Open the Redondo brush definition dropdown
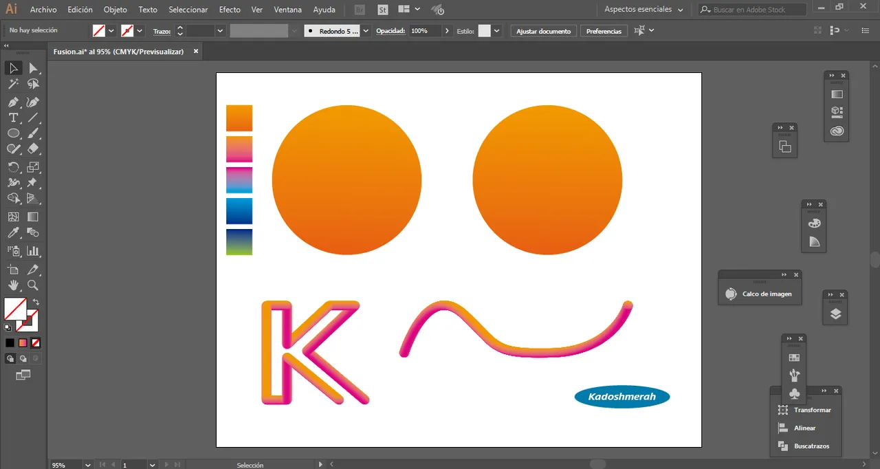 [x=365, y=31]
